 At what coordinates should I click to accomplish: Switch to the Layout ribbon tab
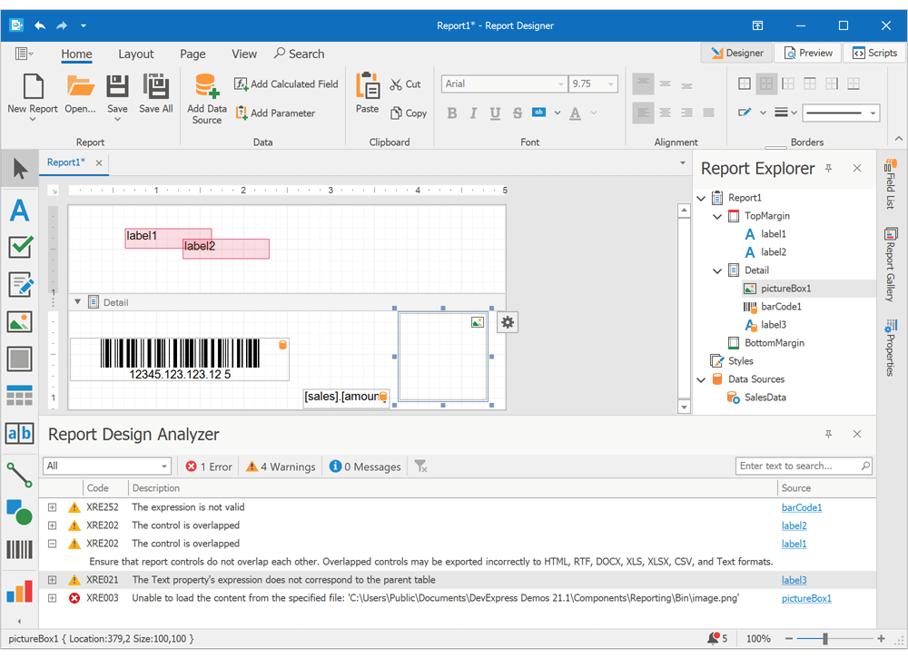[x=136, y=54]
